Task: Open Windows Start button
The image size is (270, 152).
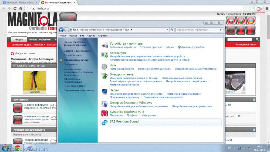Action: tap(5, 148)
